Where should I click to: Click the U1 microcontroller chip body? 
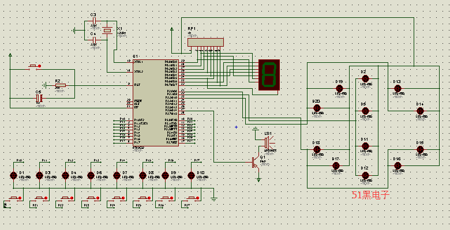[156, 103]
